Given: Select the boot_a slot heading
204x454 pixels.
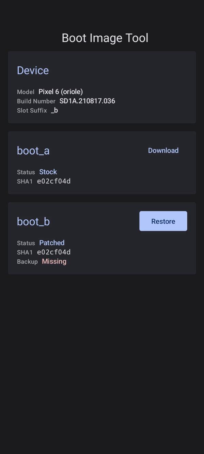Looking at the screenshot, I should pos(33,150).
